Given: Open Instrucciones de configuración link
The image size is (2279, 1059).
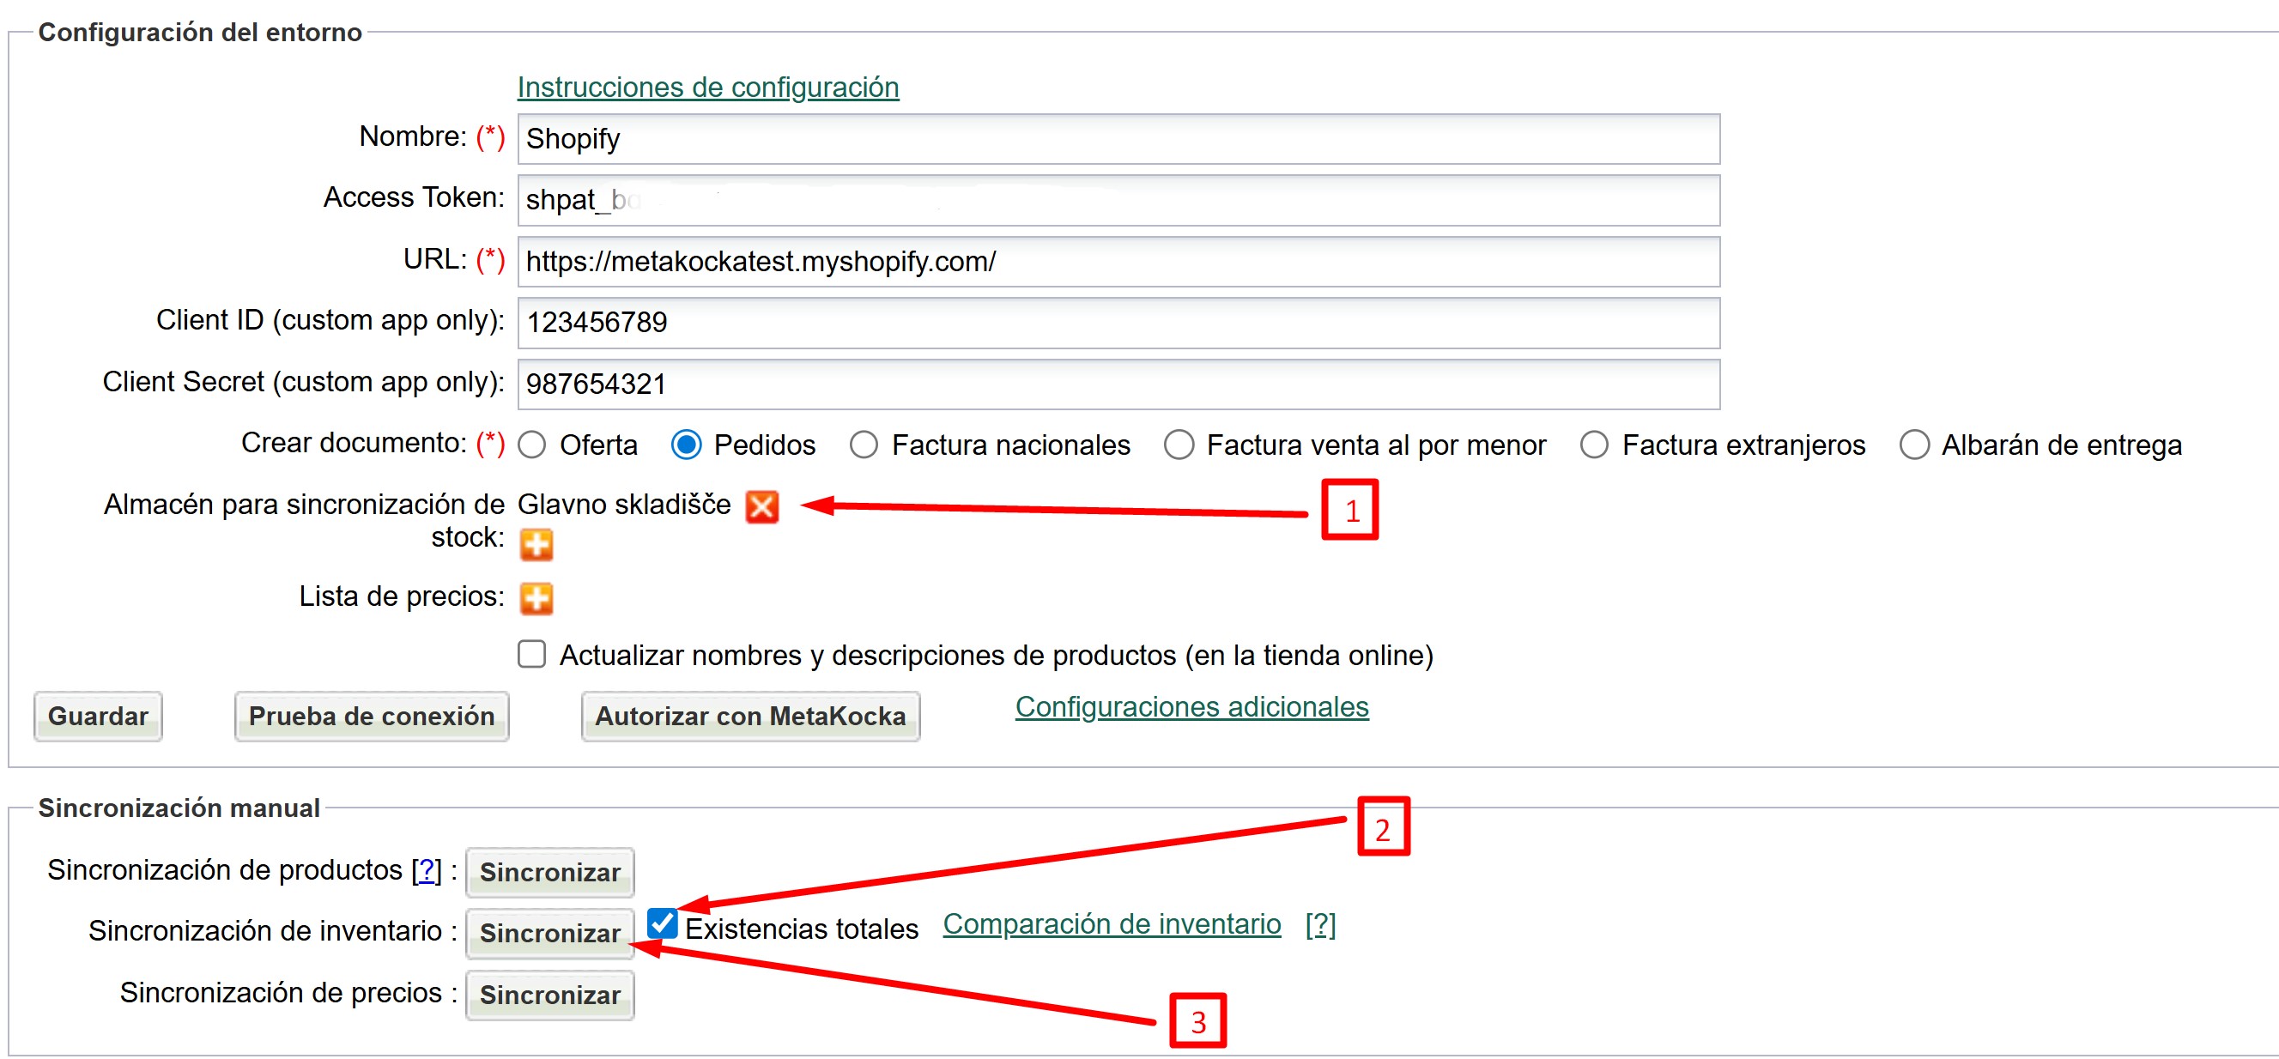Looking at the screenshot, I should (708, 87).
